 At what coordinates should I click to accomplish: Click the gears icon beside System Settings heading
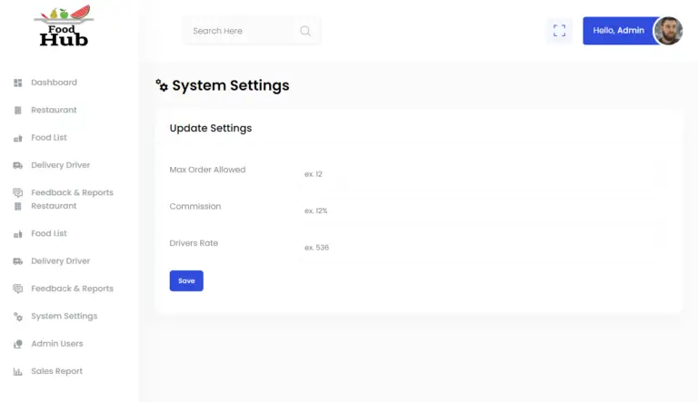click(162, 85)
